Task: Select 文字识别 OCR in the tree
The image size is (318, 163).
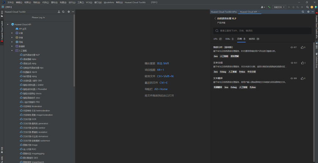Action: pos(28,119)
